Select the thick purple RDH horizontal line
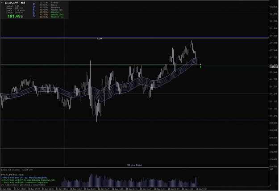 134,37
